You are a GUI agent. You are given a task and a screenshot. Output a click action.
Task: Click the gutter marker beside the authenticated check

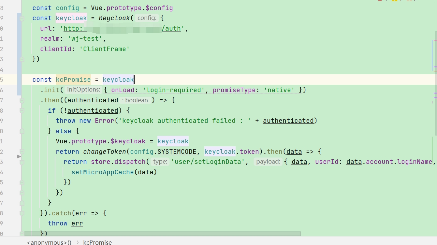point(22,110)
